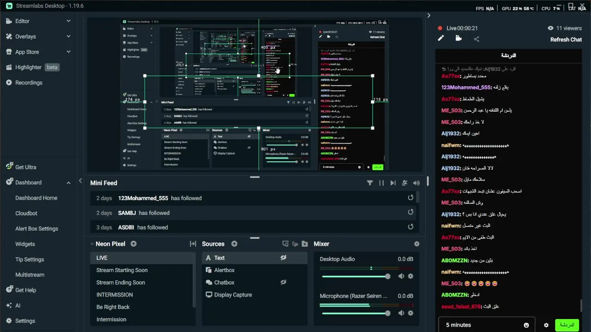The height and width of the screenshot is (332, 591).
Task: Expand the App Store chevron
Action: [68, 52]
